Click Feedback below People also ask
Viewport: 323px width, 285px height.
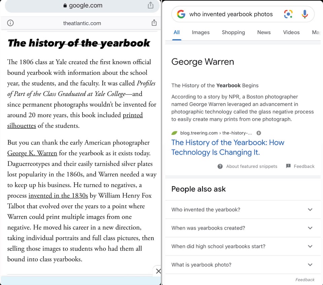point(305,280)
